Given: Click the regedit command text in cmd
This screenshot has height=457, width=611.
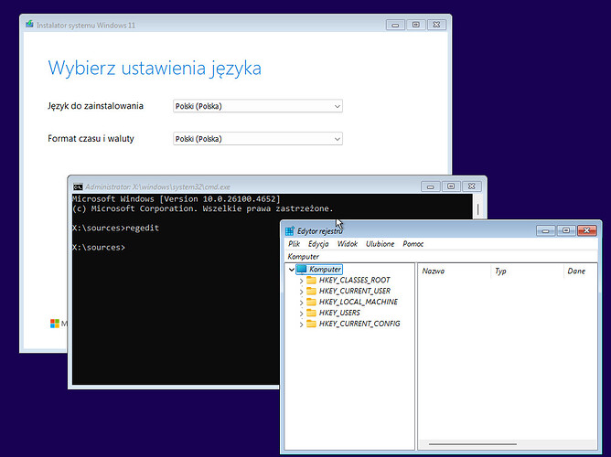Looking at the screenshot, I should (142, 228).
